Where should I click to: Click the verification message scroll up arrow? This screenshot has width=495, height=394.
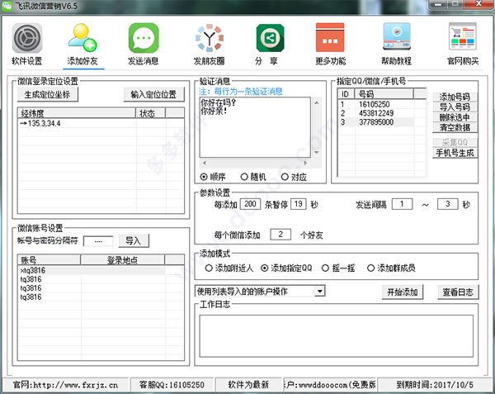316,102
